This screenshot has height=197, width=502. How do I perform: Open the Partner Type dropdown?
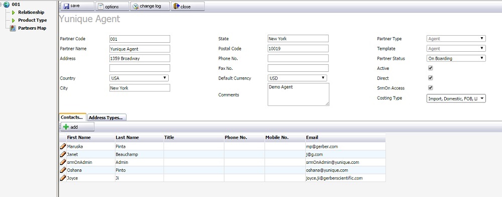tap(456, 39)
